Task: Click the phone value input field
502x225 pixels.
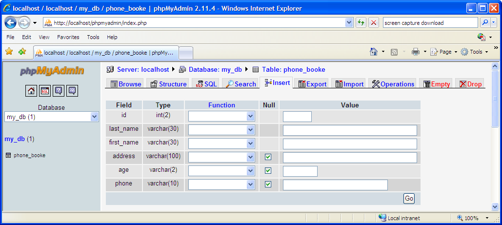Action: 335,184
